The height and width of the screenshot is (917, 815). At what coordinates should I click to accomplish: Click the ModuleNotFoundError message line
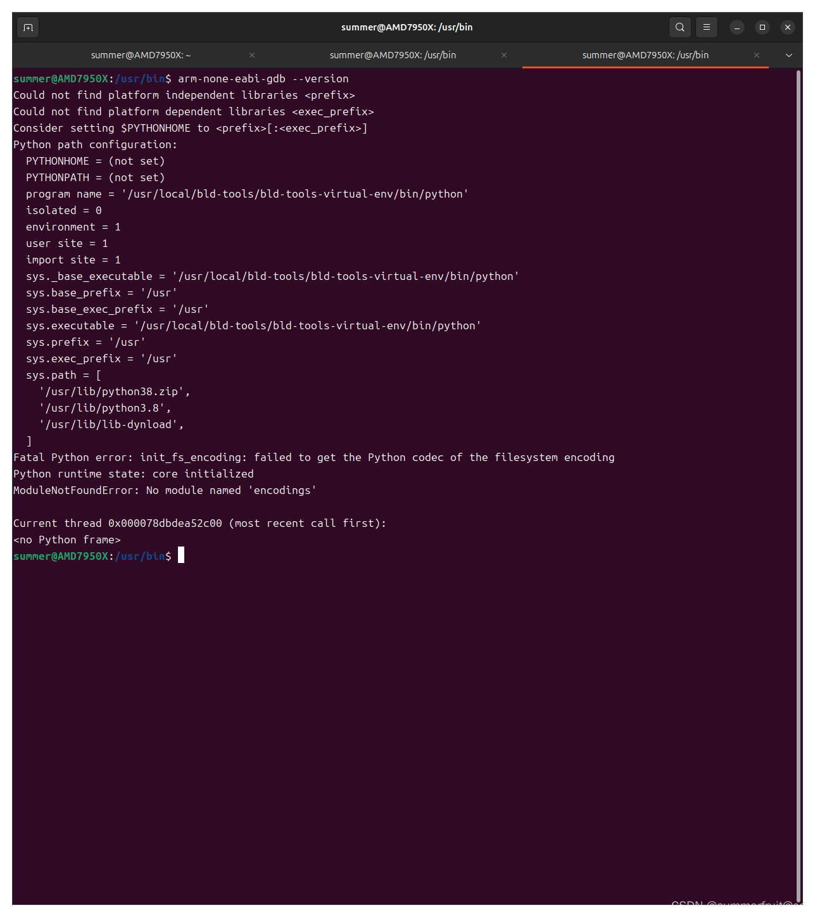[165, 490]
